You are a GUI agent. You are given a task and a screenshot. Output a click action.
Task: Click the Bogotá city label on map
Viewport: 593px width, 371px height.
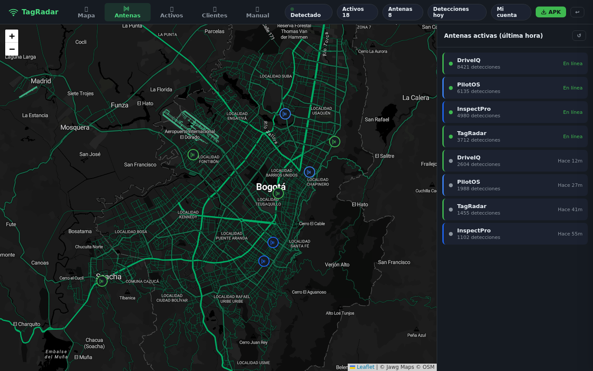coord(271,187)
